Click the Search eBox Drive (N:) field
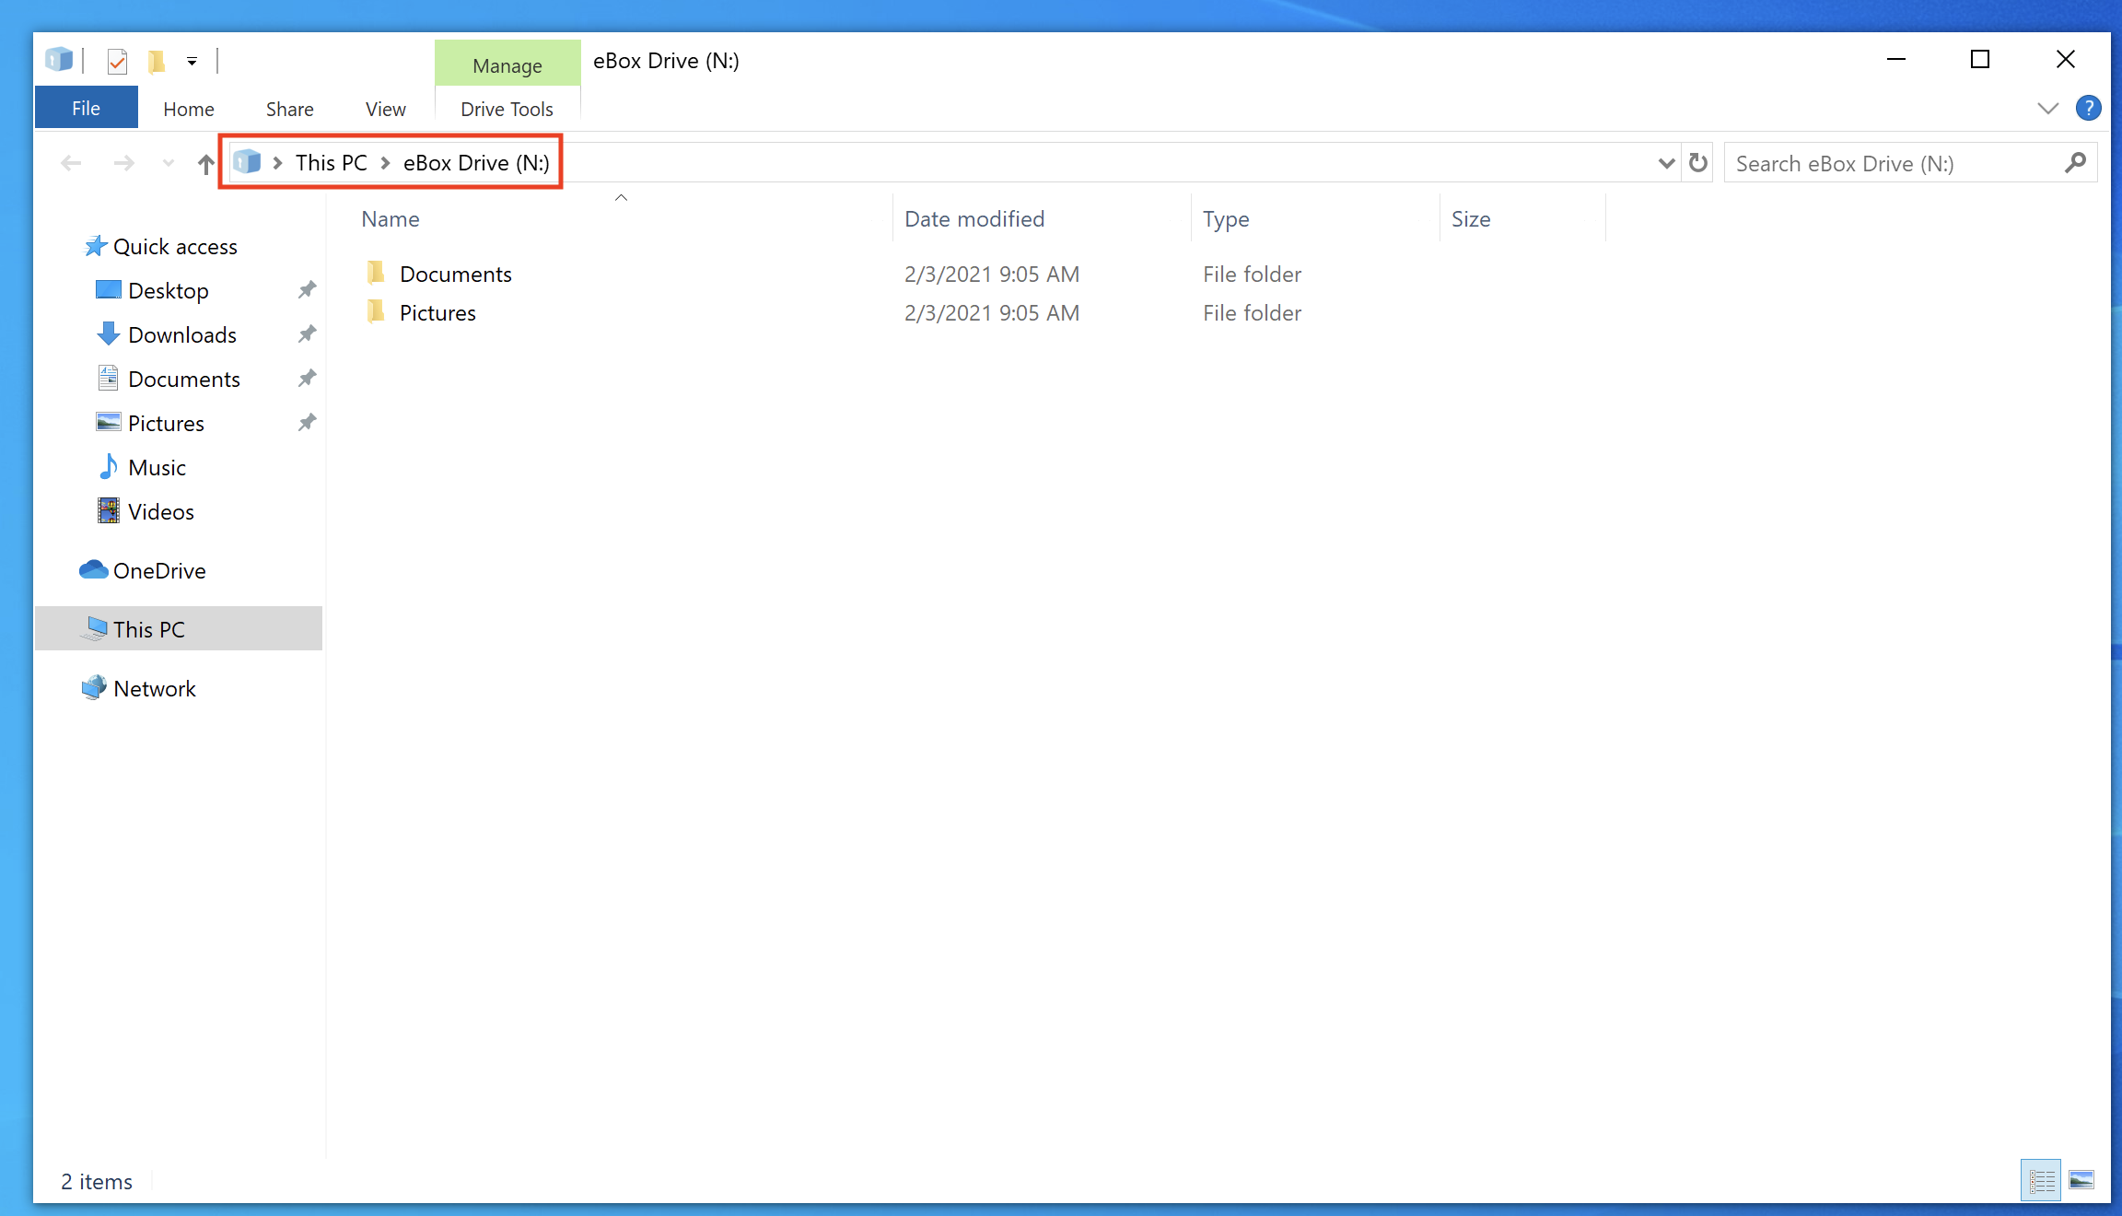Viewport: 2122px width, 1216px height. pos(1910,163)
